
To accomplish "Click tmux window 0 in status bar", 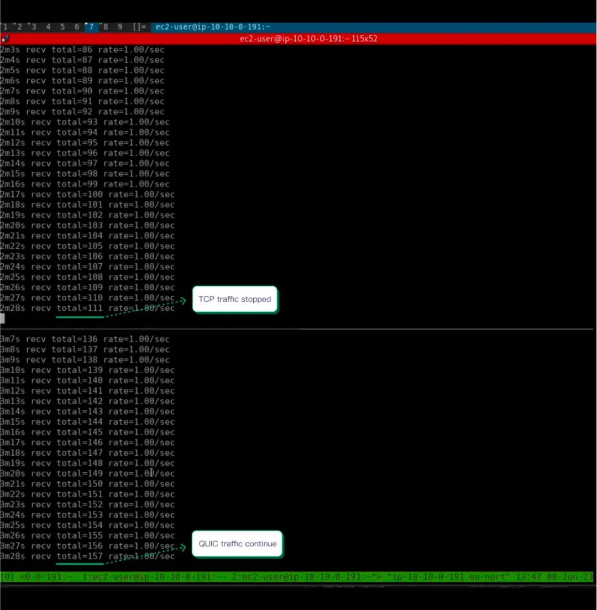I will pyautogui.click(x=46, y=577).
